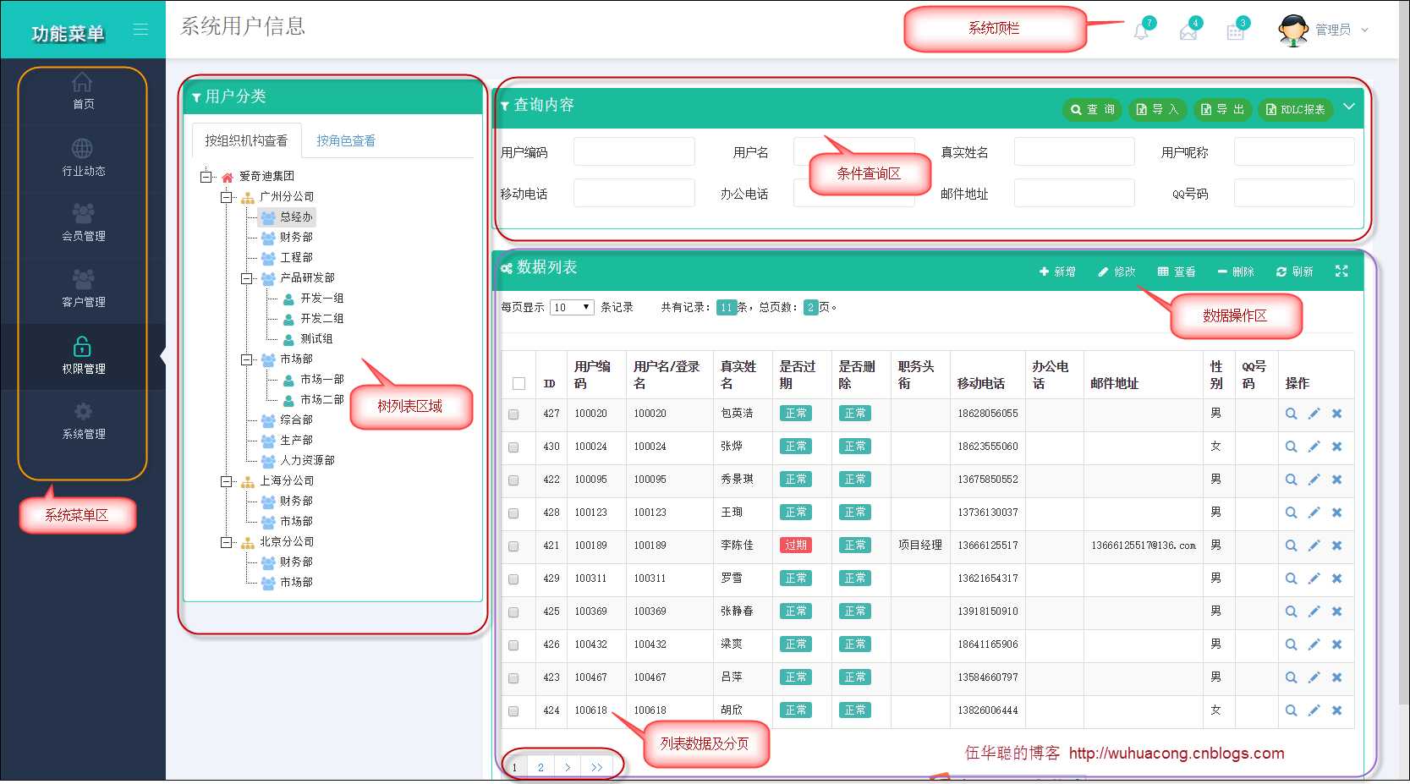This screenshot has width=1410, height=784.
Task: Edit user 包英浩 with pencil icon
Action: click(1314, 414)
